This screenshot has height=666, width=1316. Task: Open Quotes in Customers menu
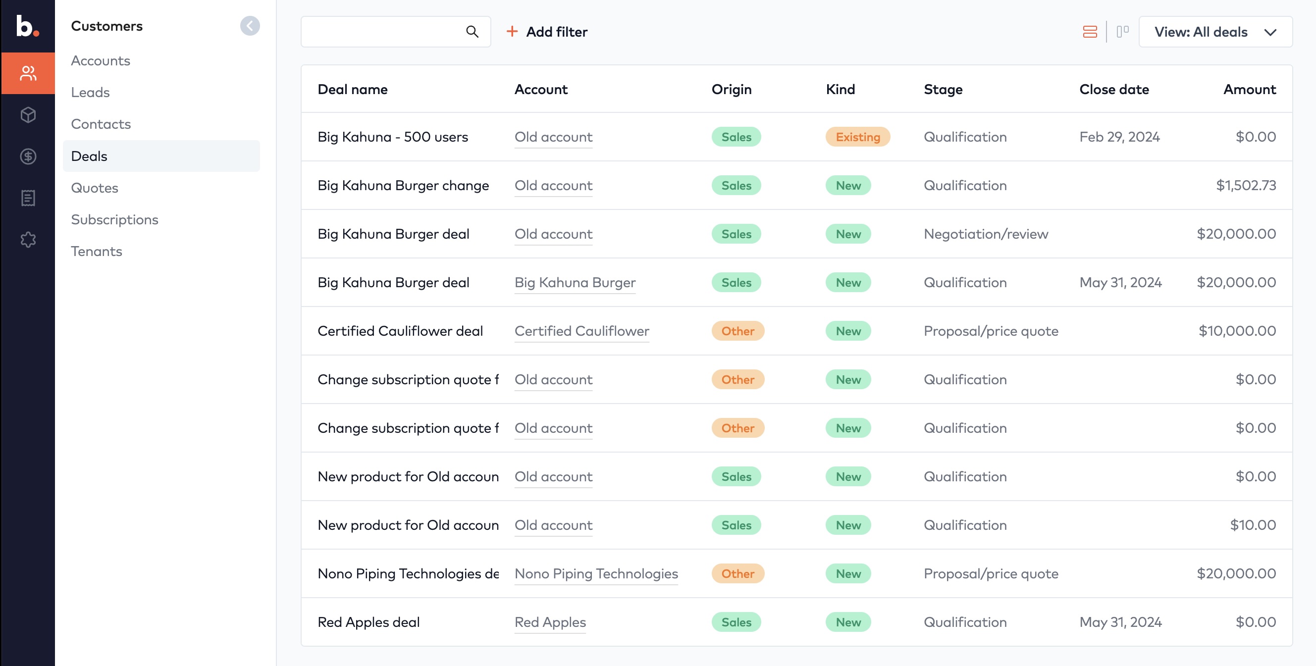point(95,188)
